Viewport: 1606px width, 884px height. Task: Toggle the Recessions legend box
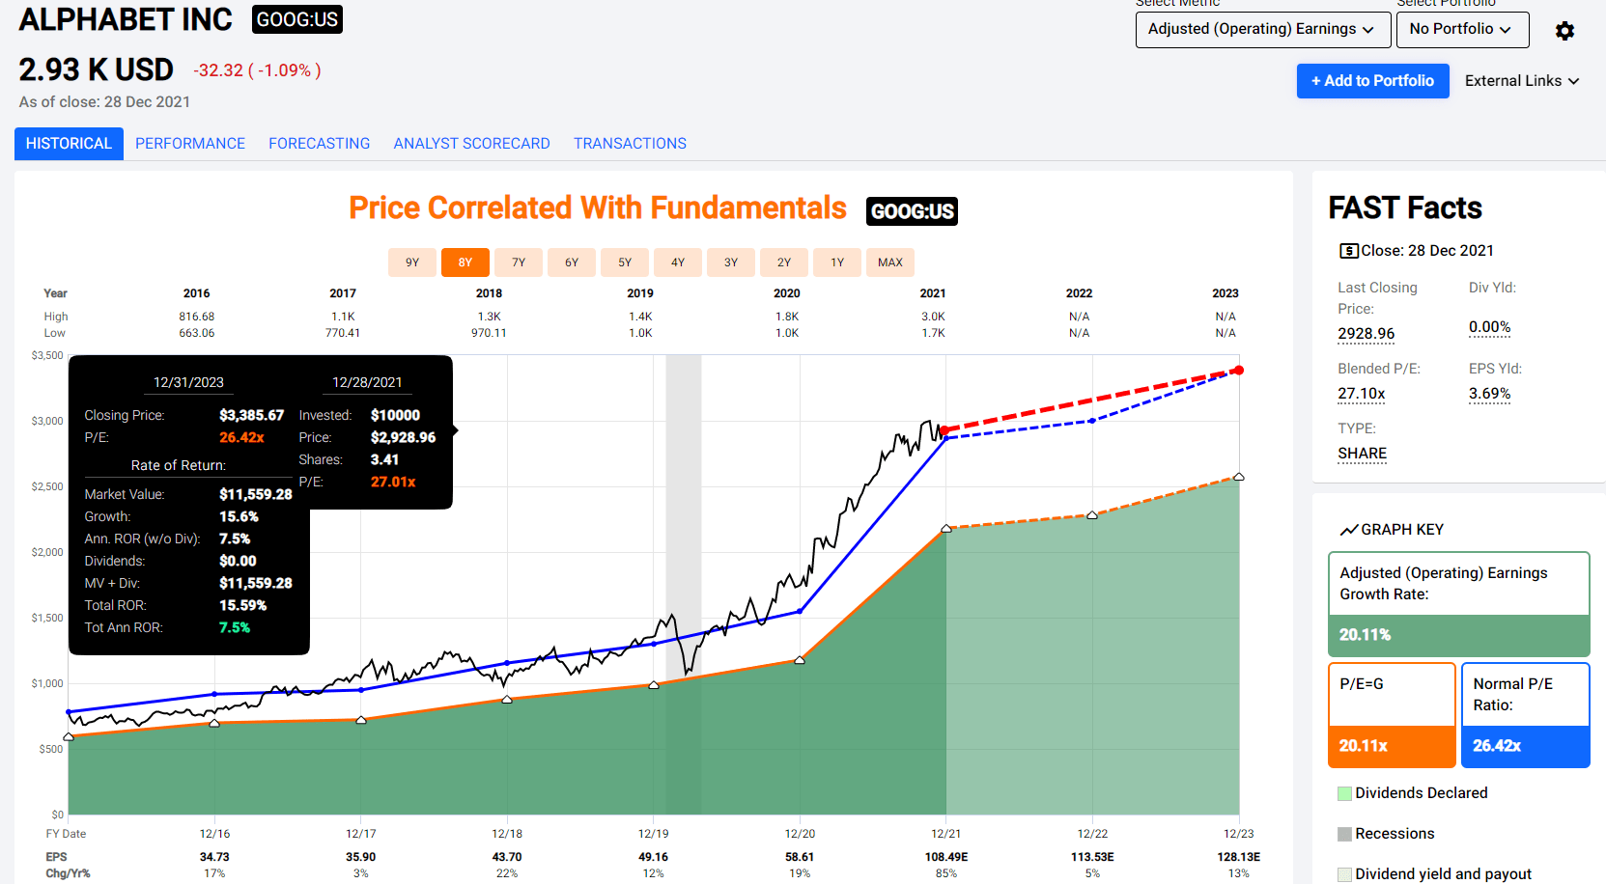[x=1344, y=834]
